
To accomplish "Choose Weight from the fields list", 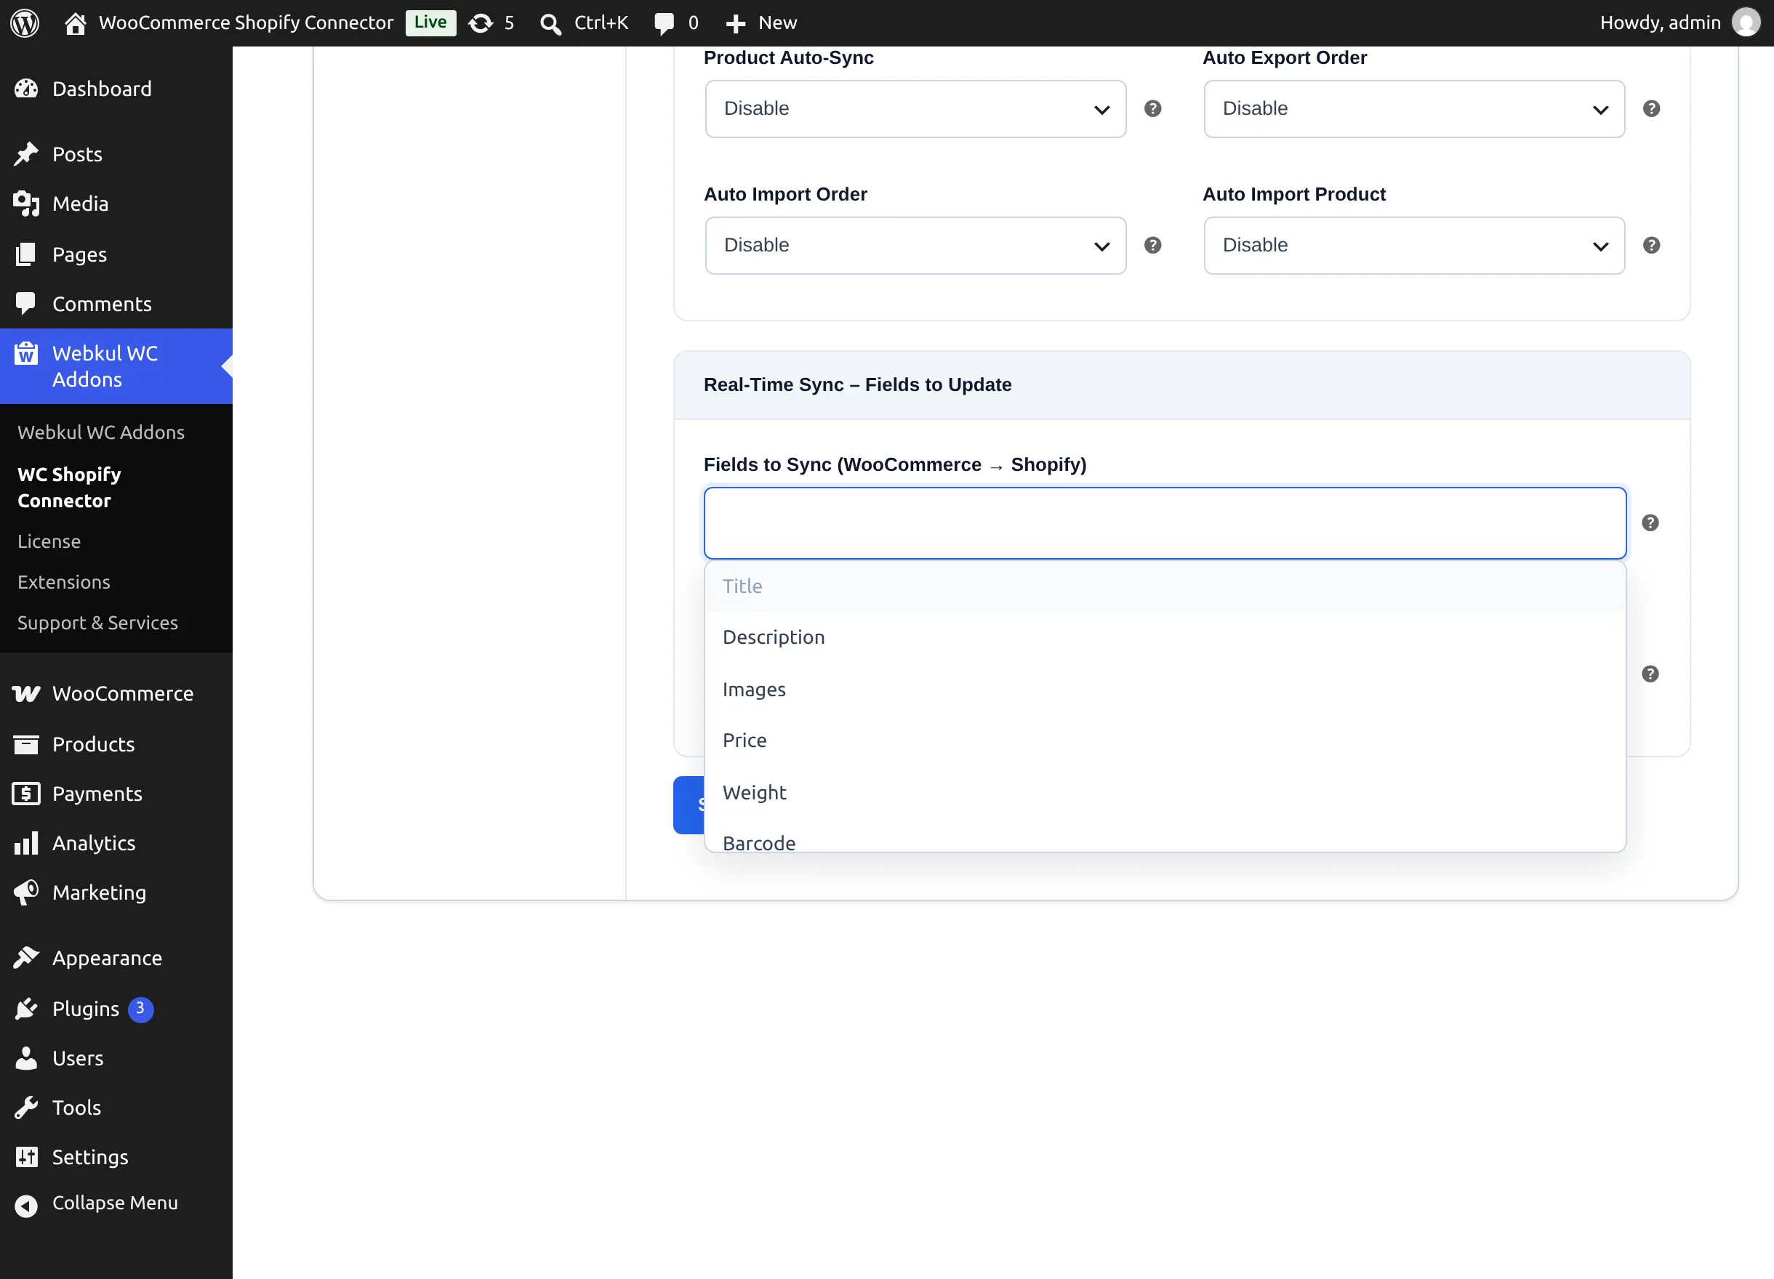I will 1165,793.
